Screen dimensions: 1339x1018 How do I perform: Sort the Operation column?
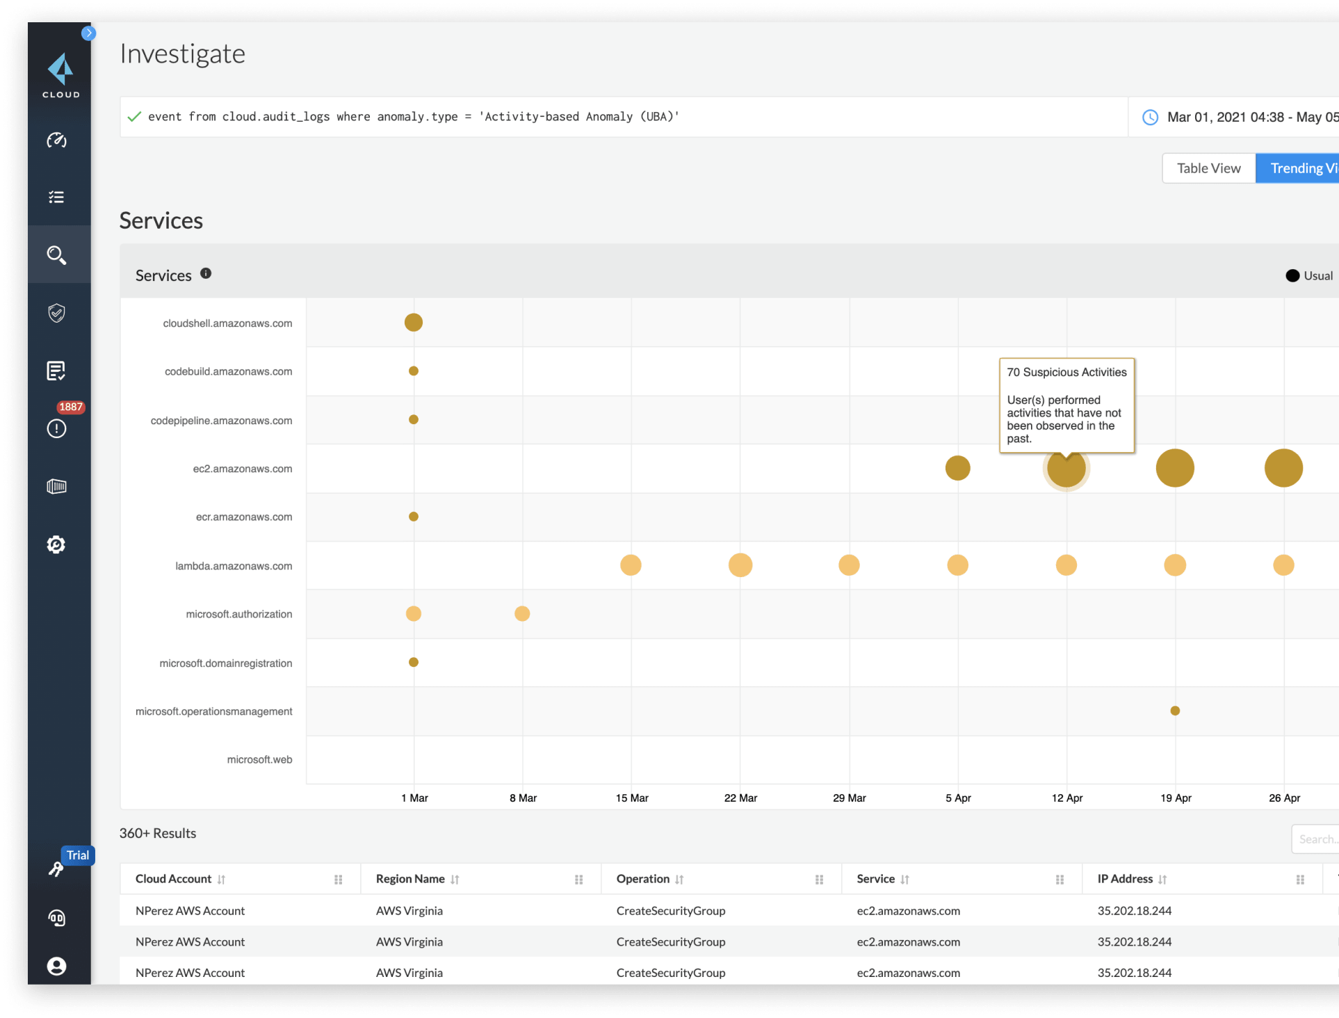tap(679, 880)
